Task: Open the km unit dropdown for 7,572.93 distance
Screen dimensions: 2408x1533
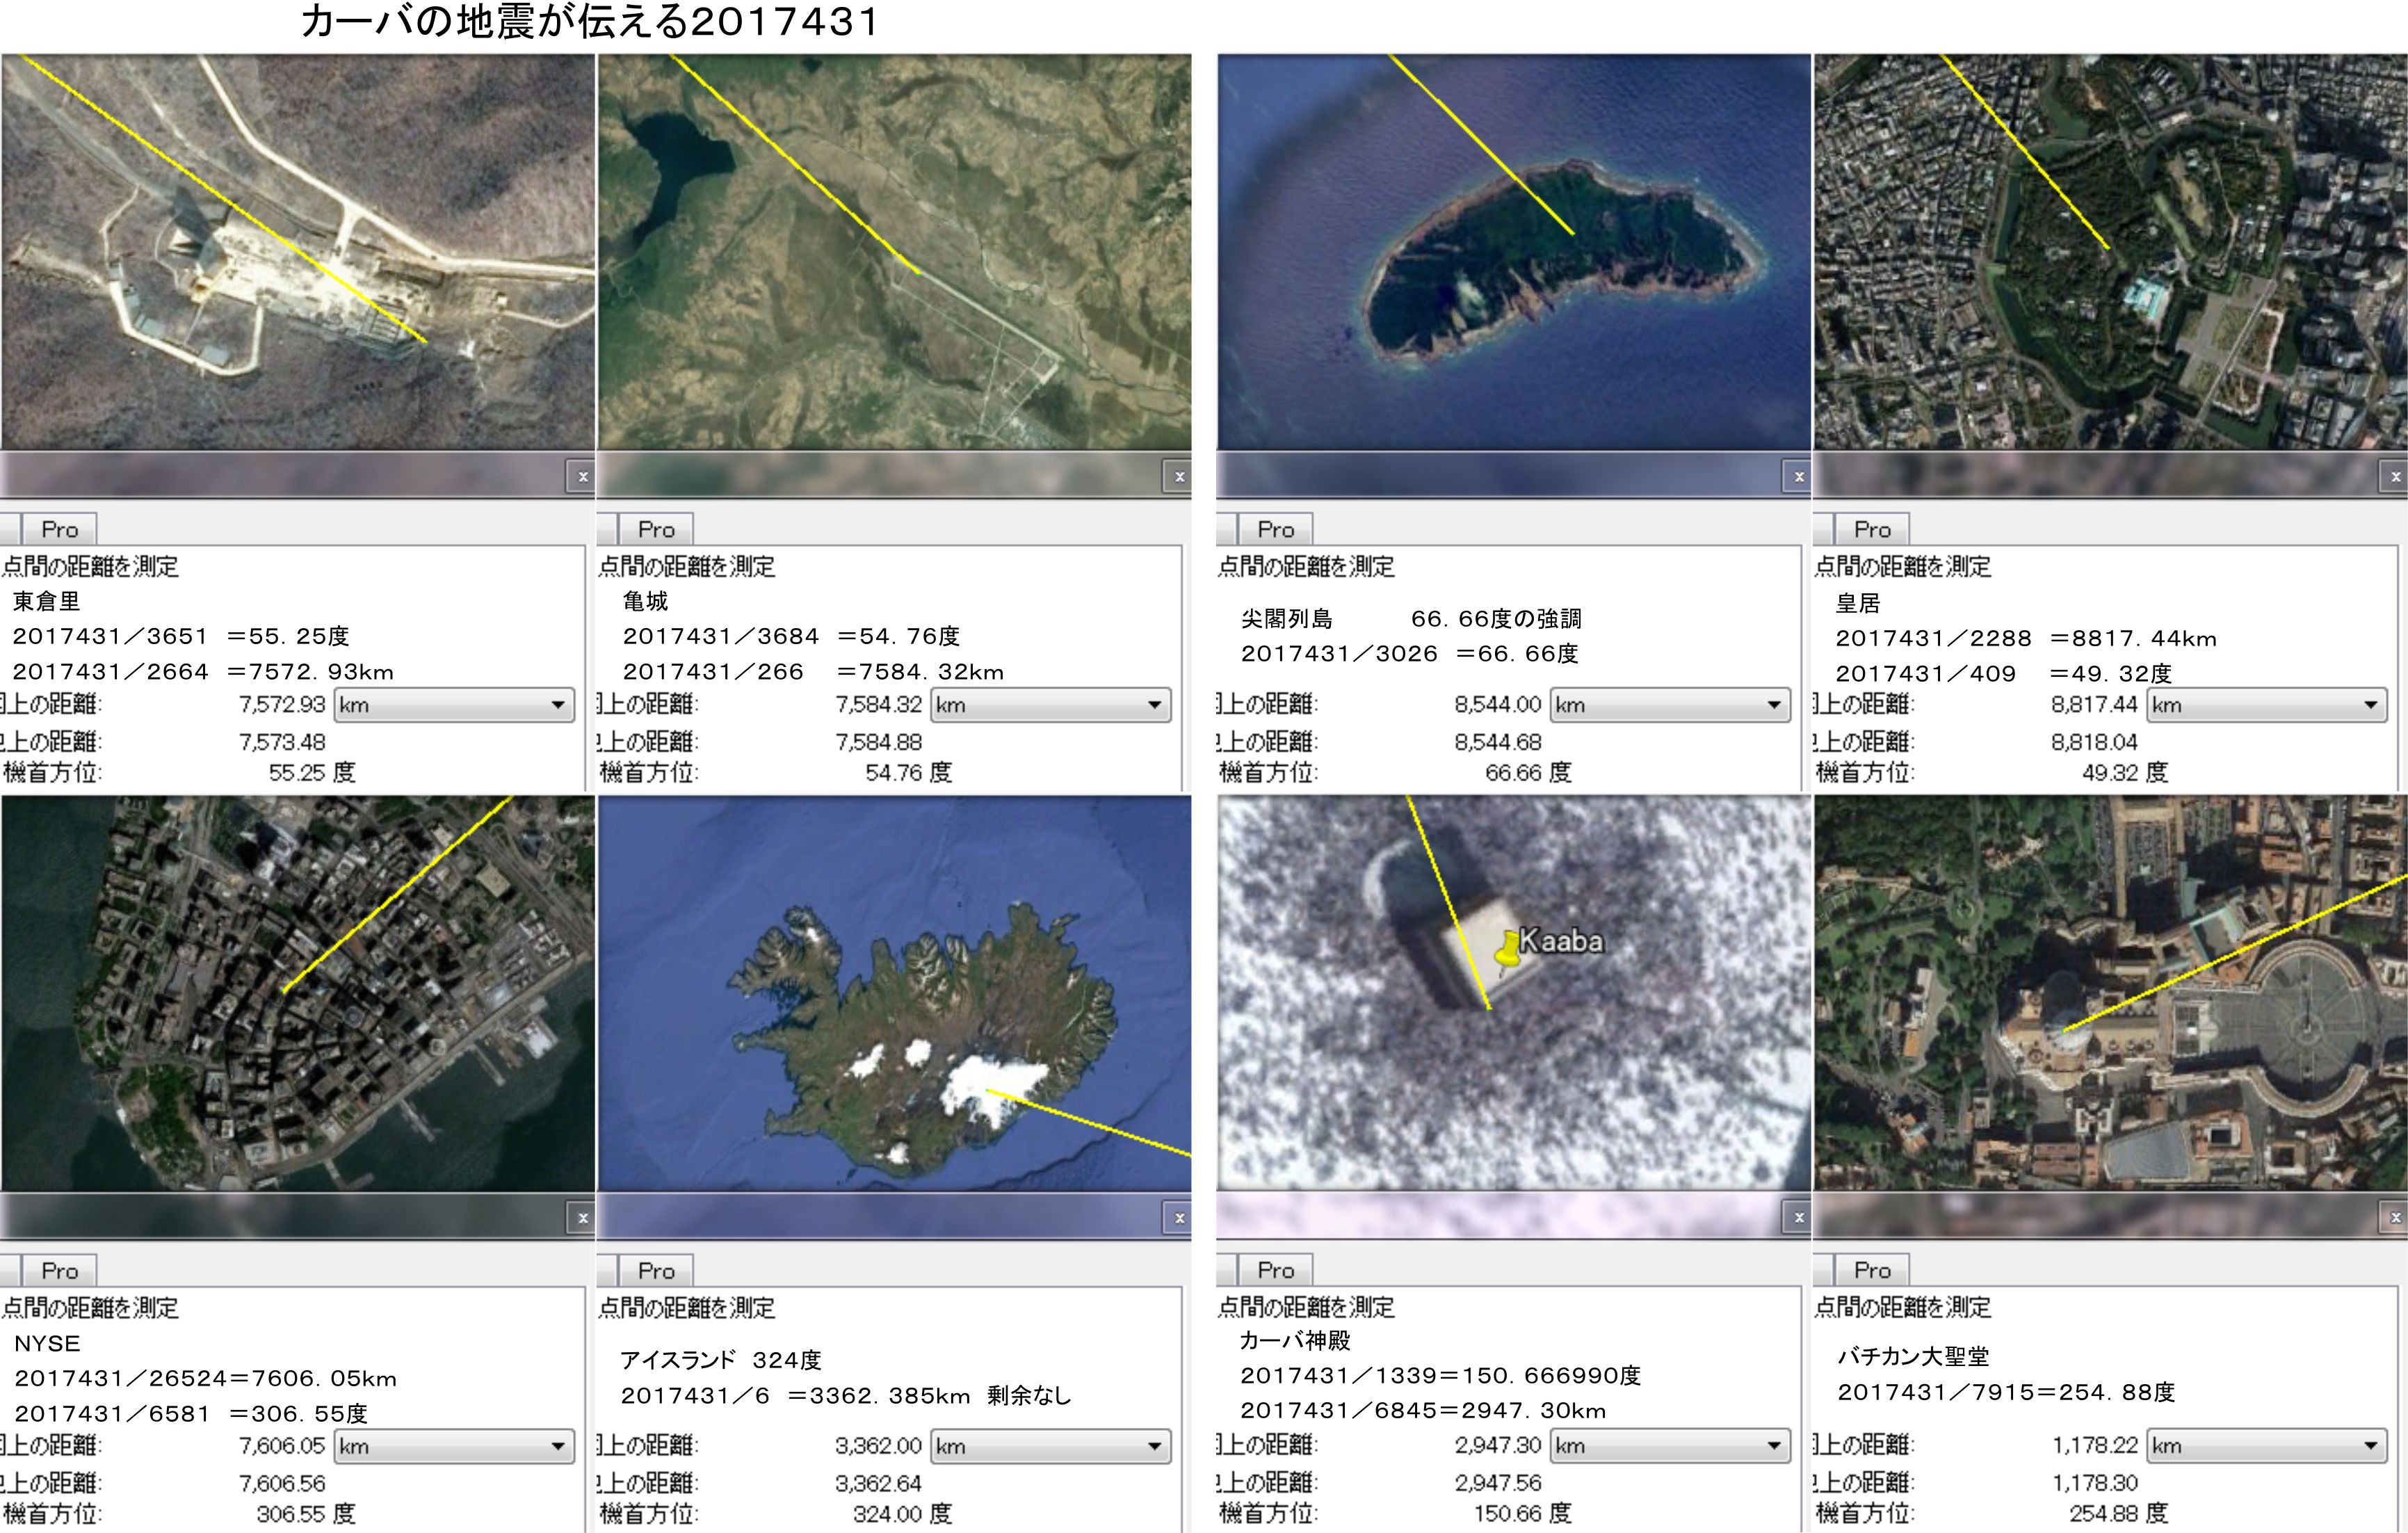Action: point(454,705)
